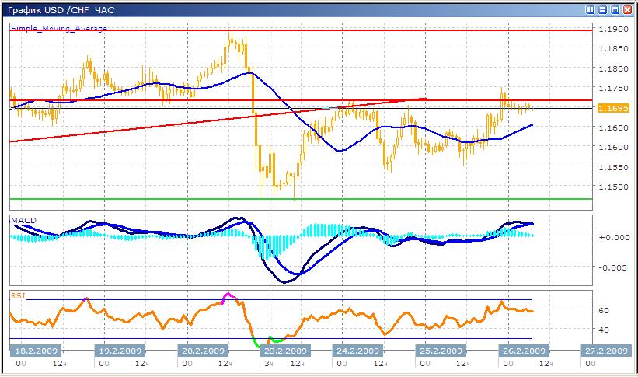Select the 18.2.2009 date marker

click(x=36, y=351)
